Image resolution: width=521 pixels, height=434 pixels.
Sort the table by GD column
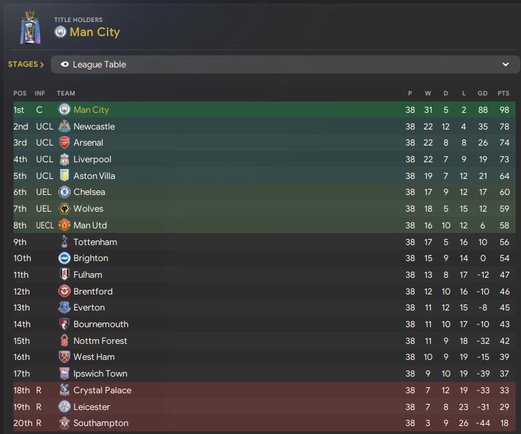(482, 93)
